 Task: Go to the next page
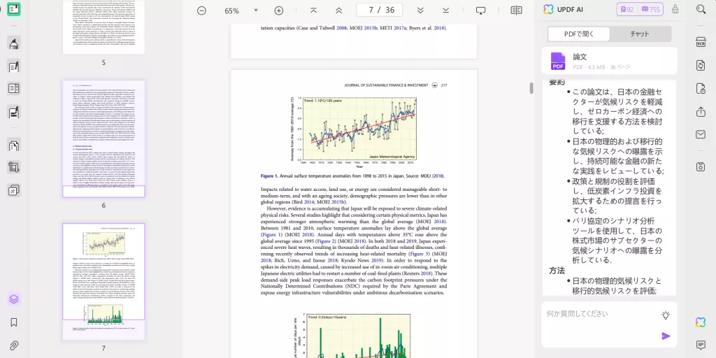coord(420,10)
